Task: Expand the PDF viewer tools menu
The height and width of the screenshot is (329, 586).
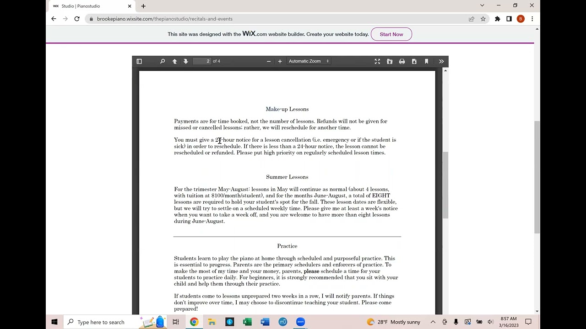Action: 441,61
